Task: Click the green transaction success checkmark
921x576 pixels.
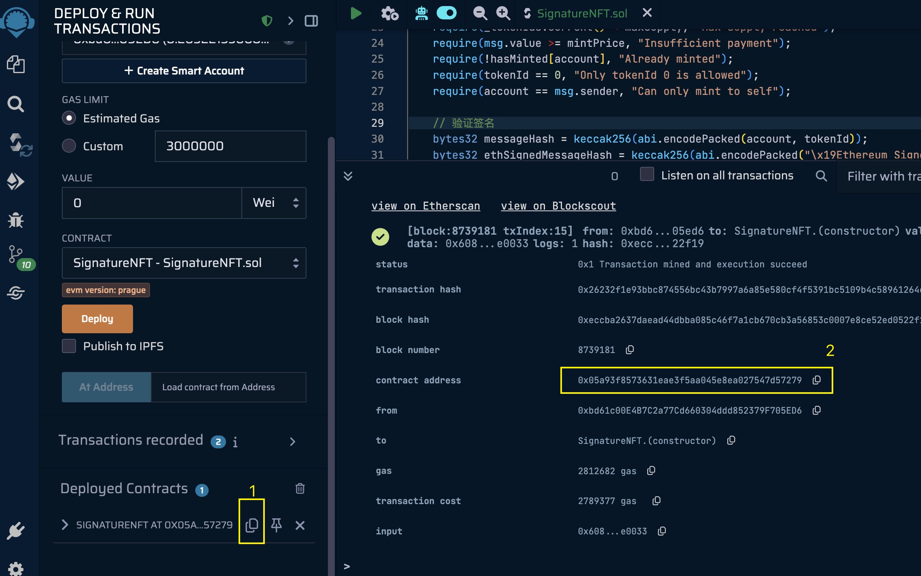Action: tap(380, 237)
